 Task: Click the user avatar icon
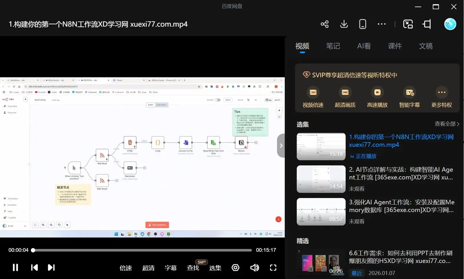point(450,24)
